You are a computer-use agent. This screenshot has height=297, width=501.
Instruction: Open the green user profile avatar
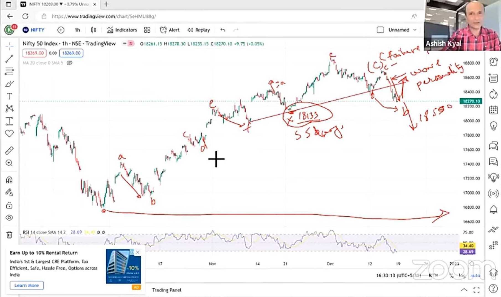coord(9,30)
